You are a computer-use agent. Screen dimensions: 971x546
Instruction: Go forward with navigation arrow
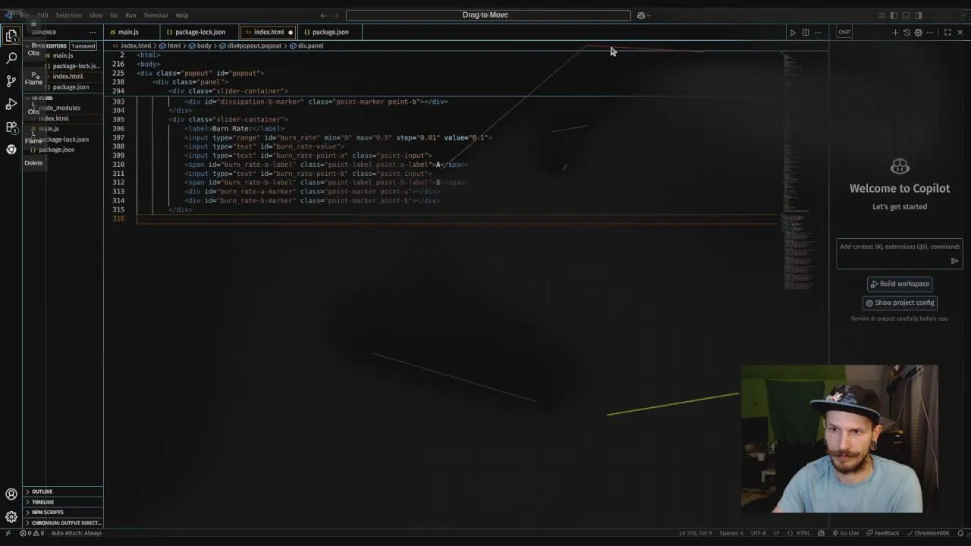tap(337, 15)
